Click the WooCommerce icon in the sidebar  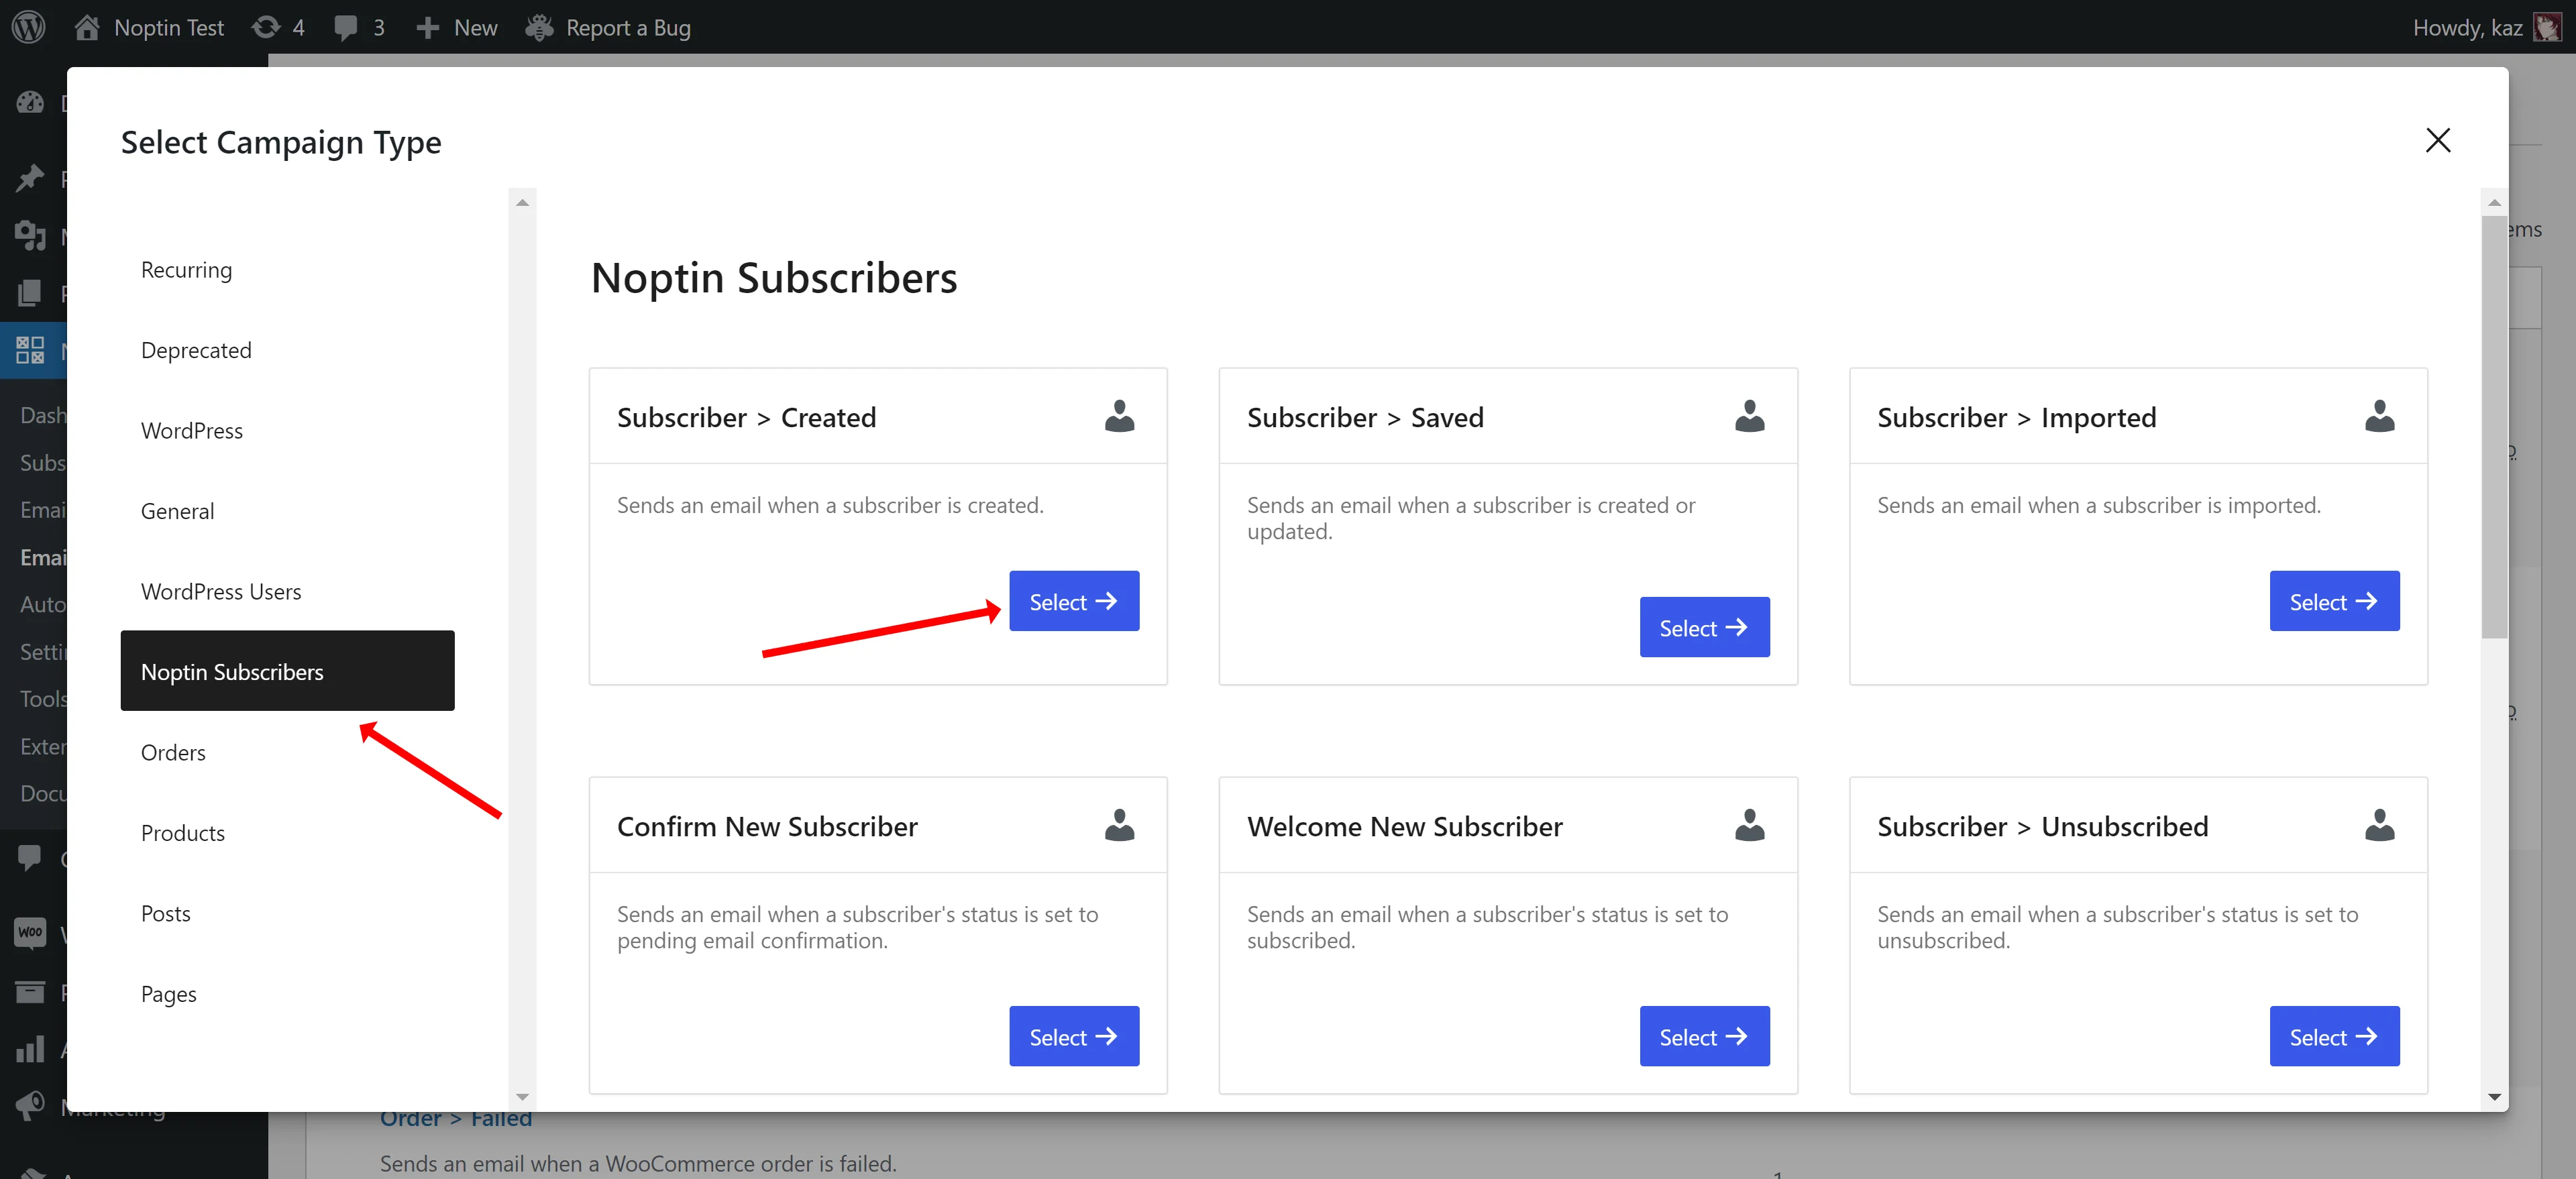30,932
